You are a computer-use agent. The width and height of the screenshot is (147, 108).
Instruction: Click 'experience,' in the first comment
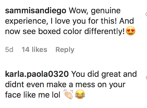(x=26, y=21)
